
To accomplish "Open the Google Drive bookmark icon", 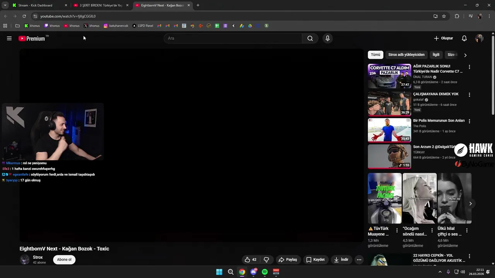I will tap(250, 26).
